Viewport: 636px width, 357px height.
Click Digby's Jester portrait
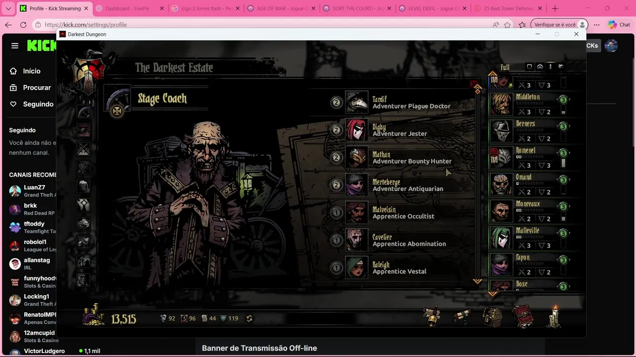(x=357, y=130)
